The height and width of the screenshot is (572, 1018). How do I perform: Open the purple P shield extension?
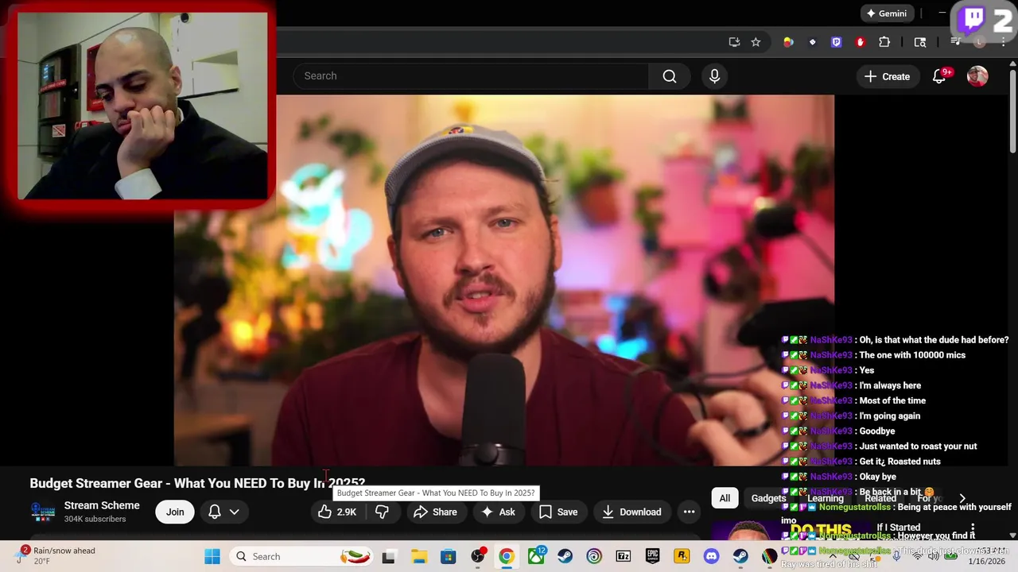836,42
